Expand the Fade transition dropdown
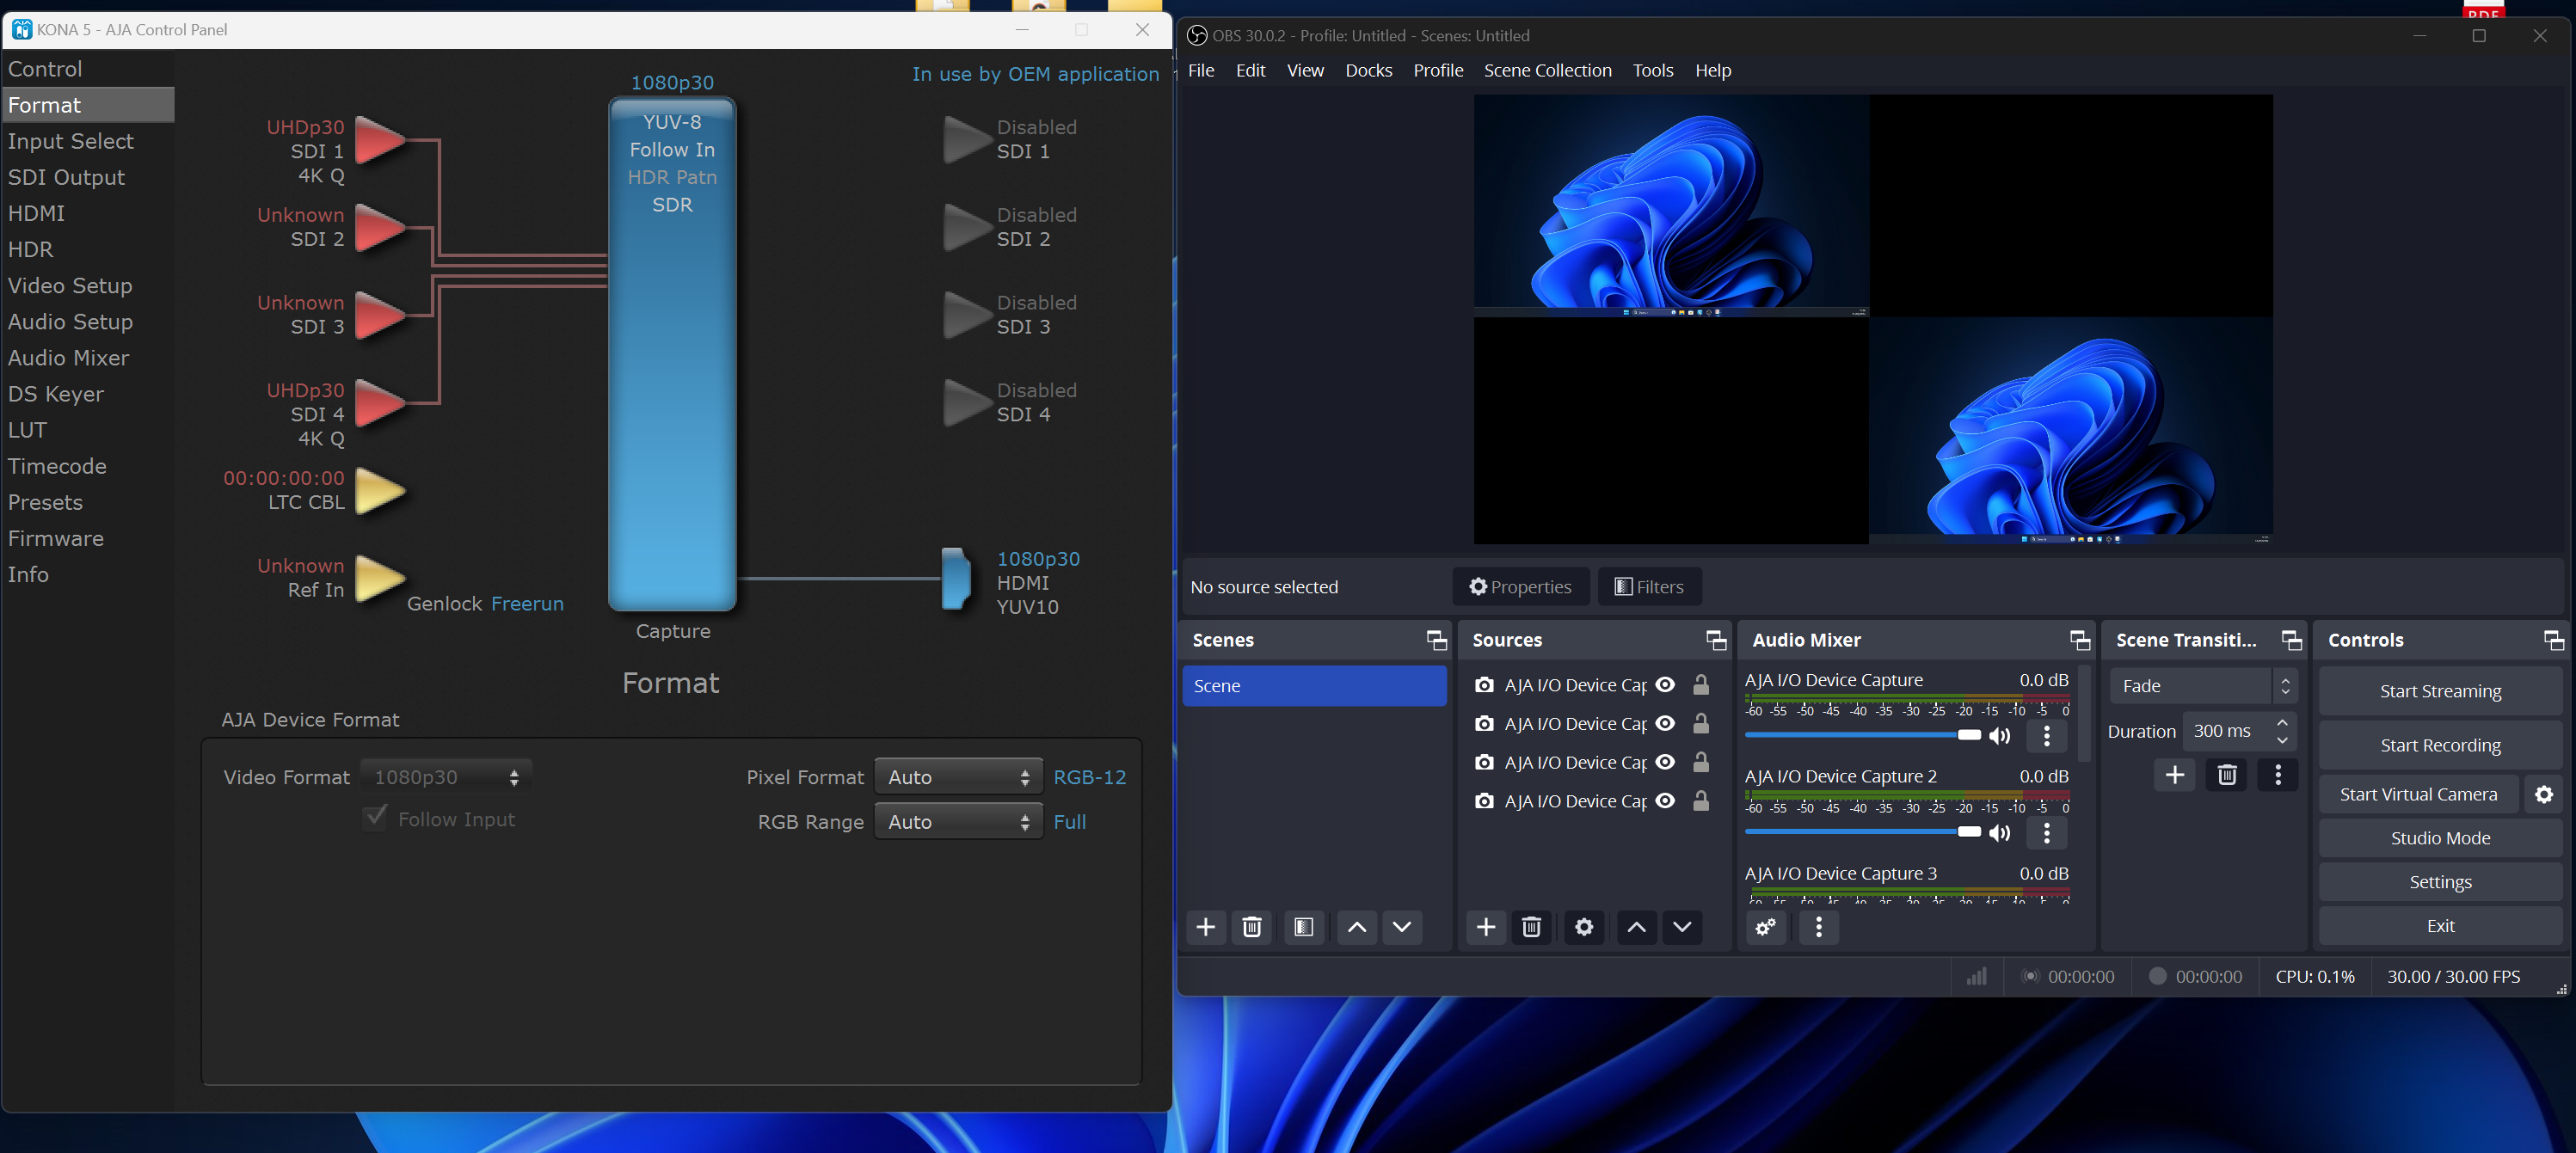 (2202, 686)
